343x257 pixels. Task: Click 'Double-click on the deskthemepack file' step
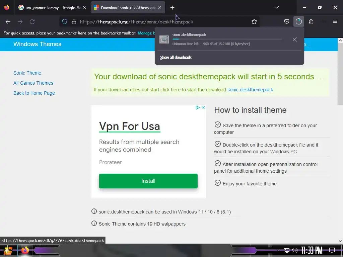point(266,148)
